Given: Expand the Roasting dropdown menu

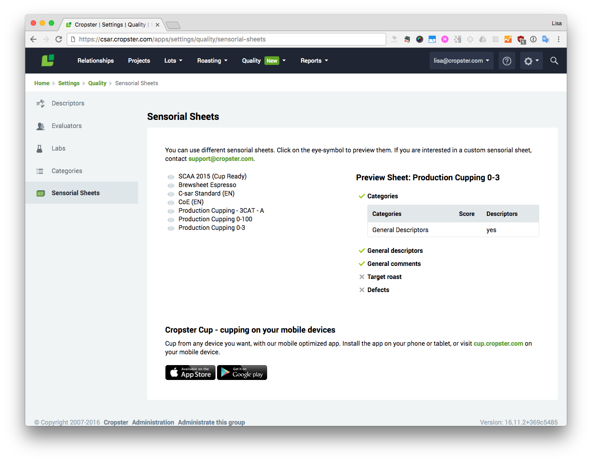Looking at the screenshot, I should click(213, 61).
